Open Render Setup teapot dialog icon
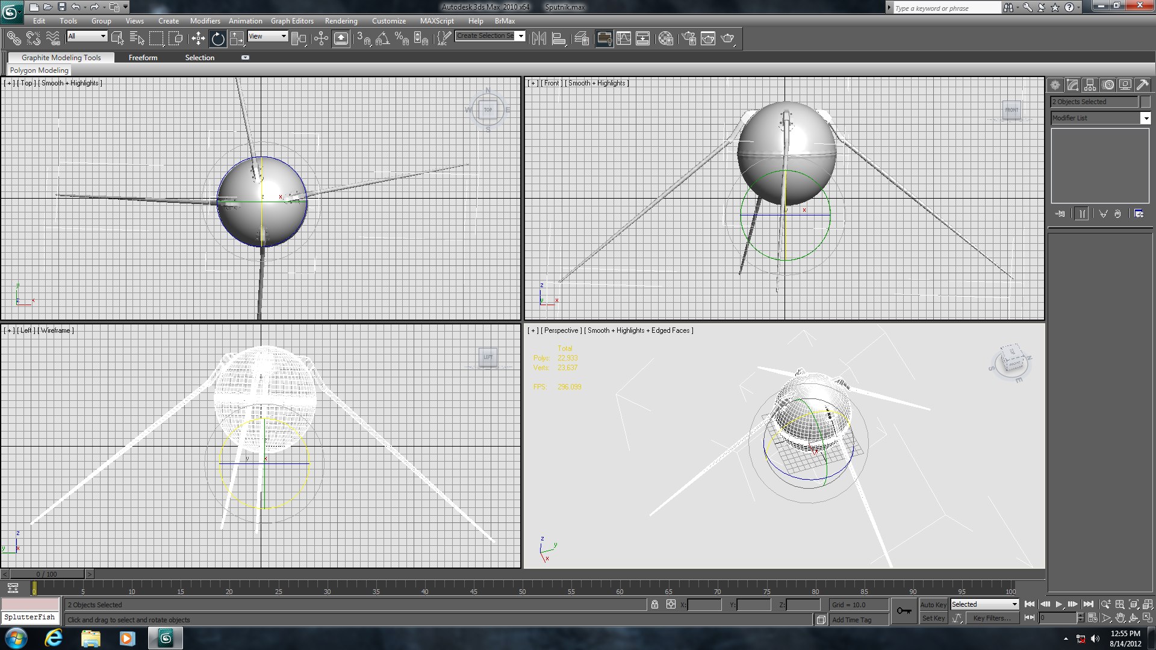This screenshot has height=650, width=1156. [x=689, y=39]
